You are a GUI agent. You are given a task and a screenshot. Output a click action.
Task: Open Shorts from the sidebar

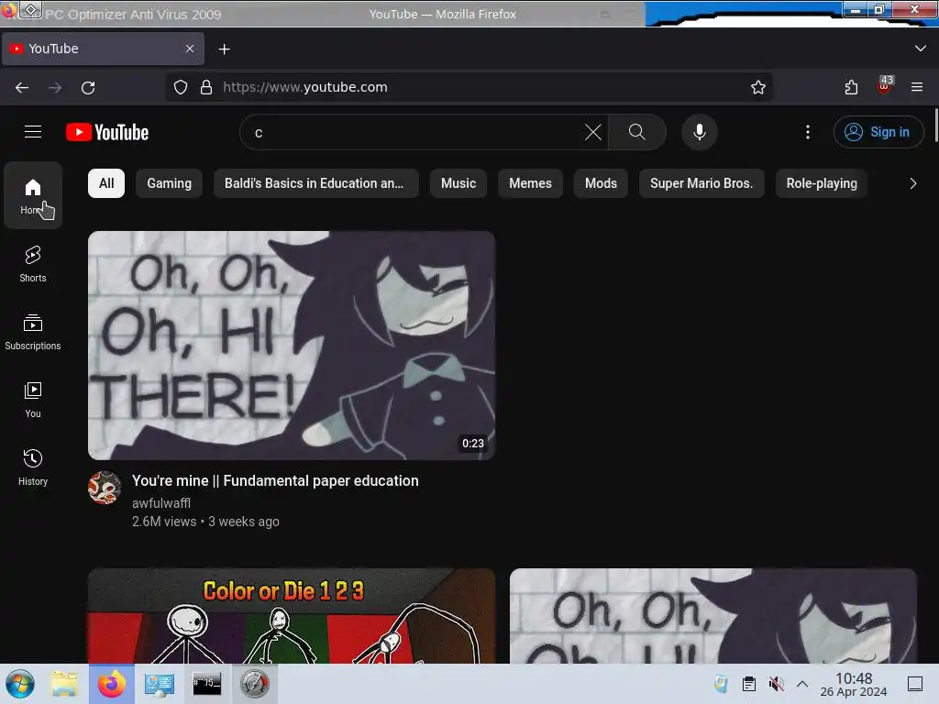point(33,263)
